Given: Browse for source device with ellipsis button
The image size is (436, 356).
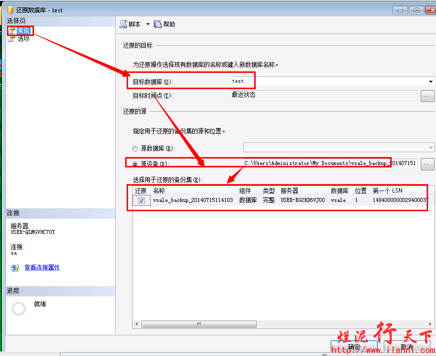Looking at the screenshot, I should (427, 164).
